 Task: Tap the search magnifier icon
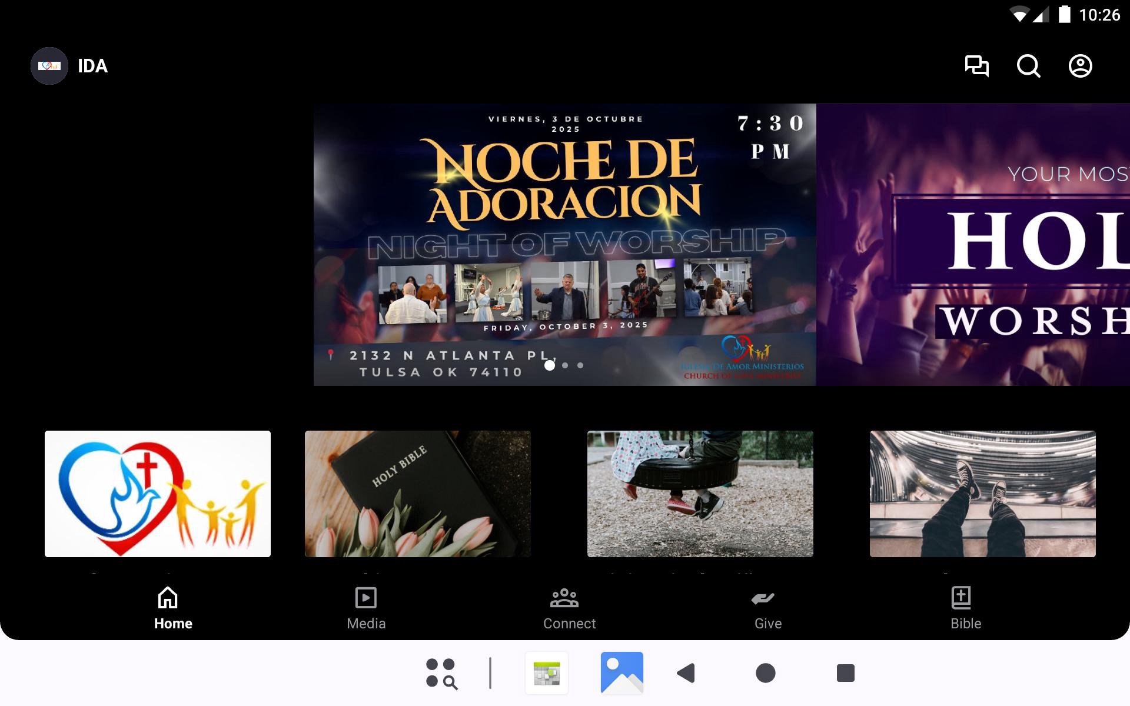(x=1028, y=66)
